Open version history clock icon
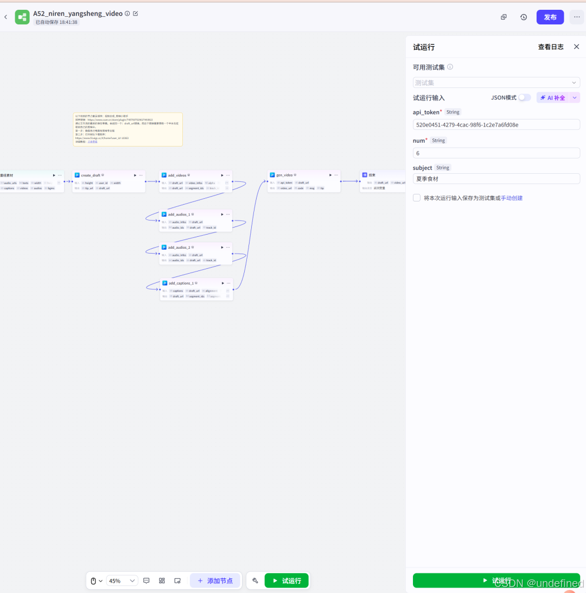The width and height of the screenshot is (586, 593). [x=524, y=17]
